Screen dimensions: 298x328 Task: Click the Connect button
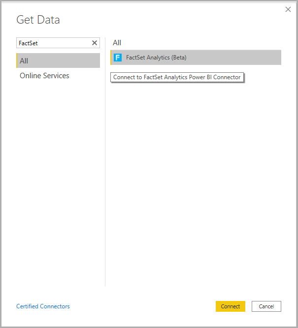point(231,306)
